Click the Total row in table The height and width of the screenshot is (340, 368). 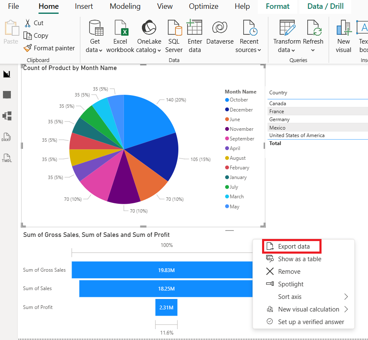[317, 143]
